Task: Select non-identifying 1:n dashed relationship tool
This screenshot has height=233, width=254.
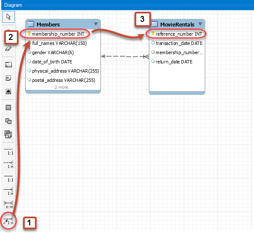Action: pos(8,164)
